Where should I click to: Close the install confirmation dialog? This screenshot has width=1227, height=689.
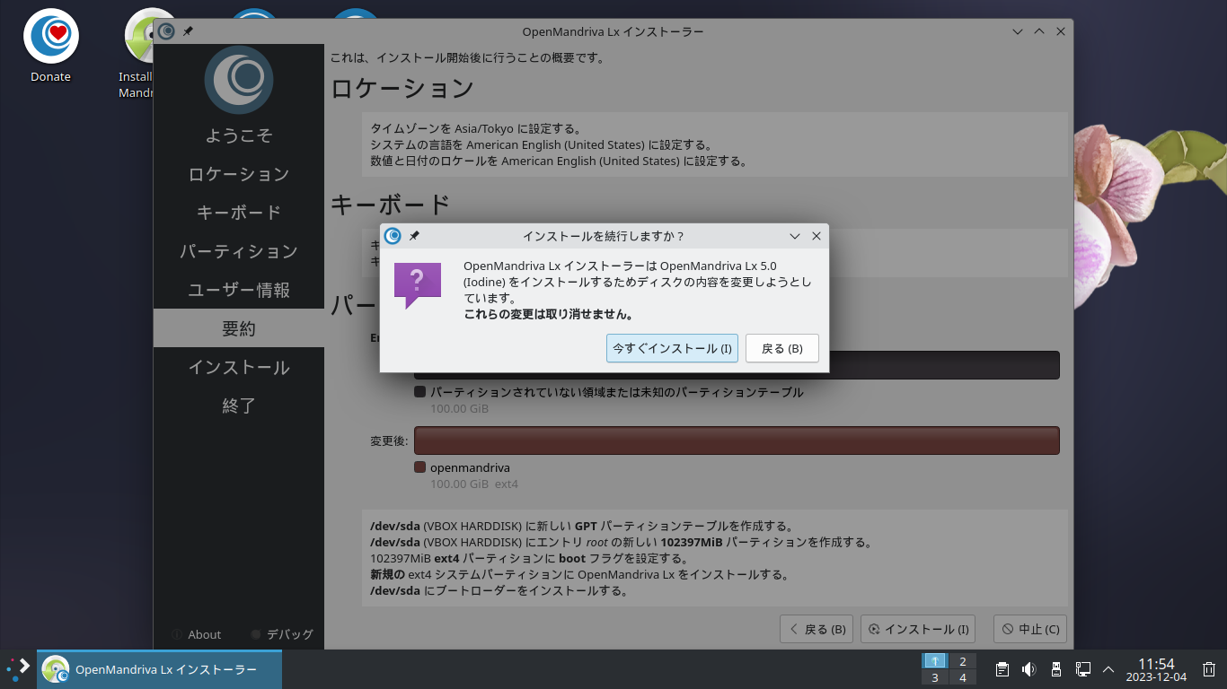(x=817, y=236)
